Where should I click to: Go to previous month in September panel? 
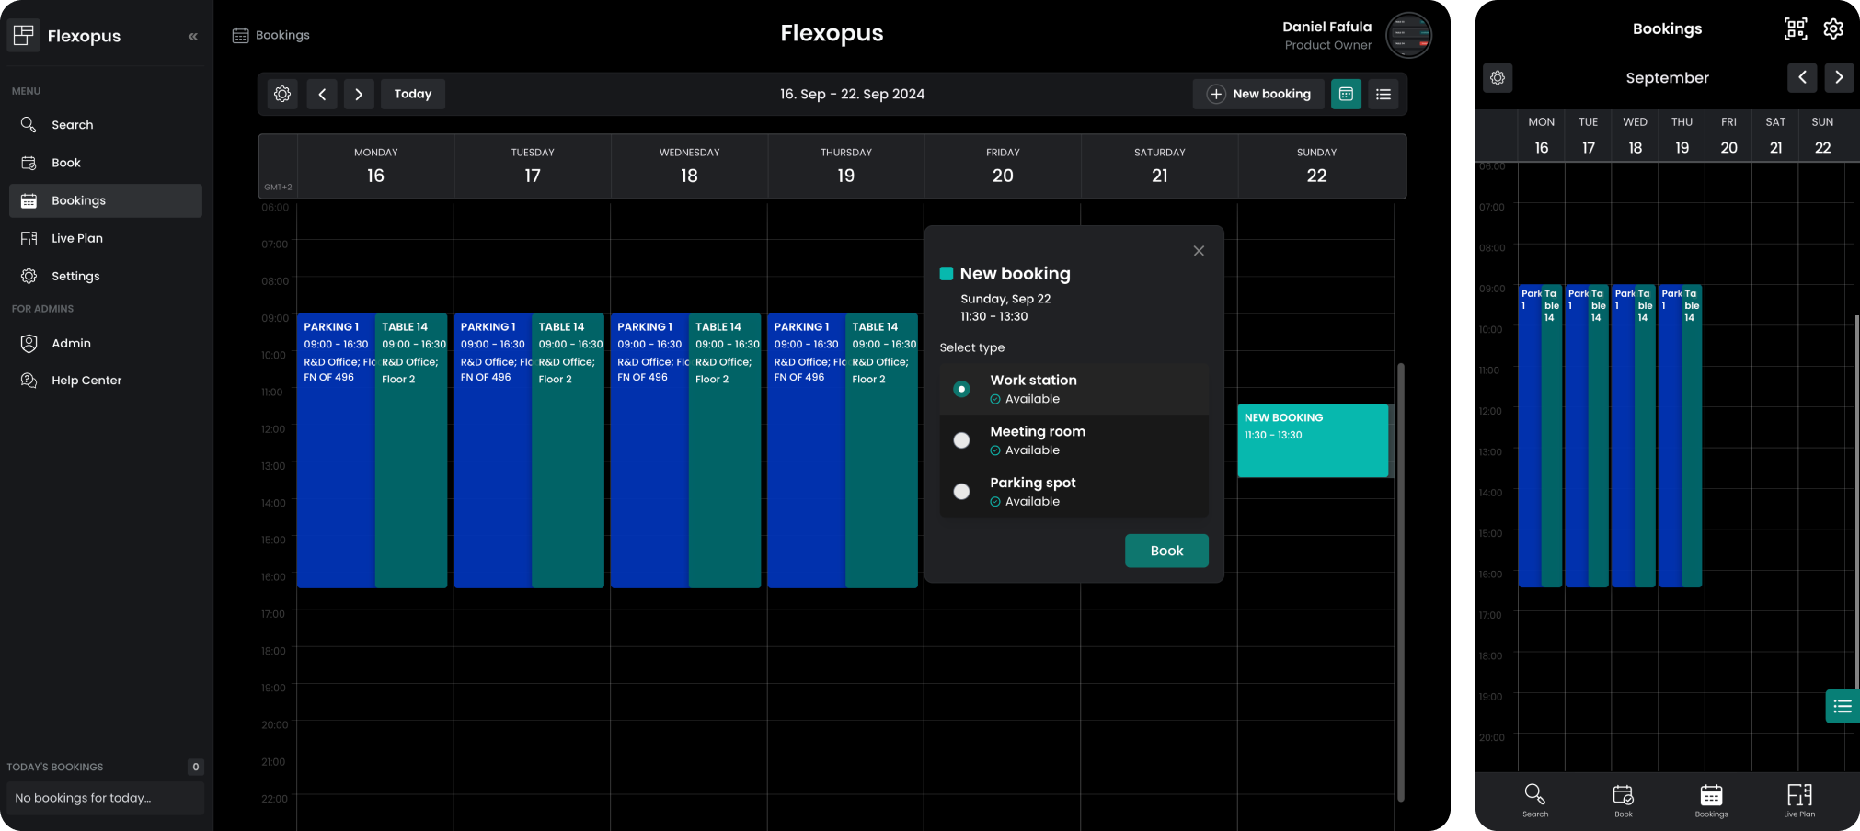pyautogui.click(x=1802, y=78)
